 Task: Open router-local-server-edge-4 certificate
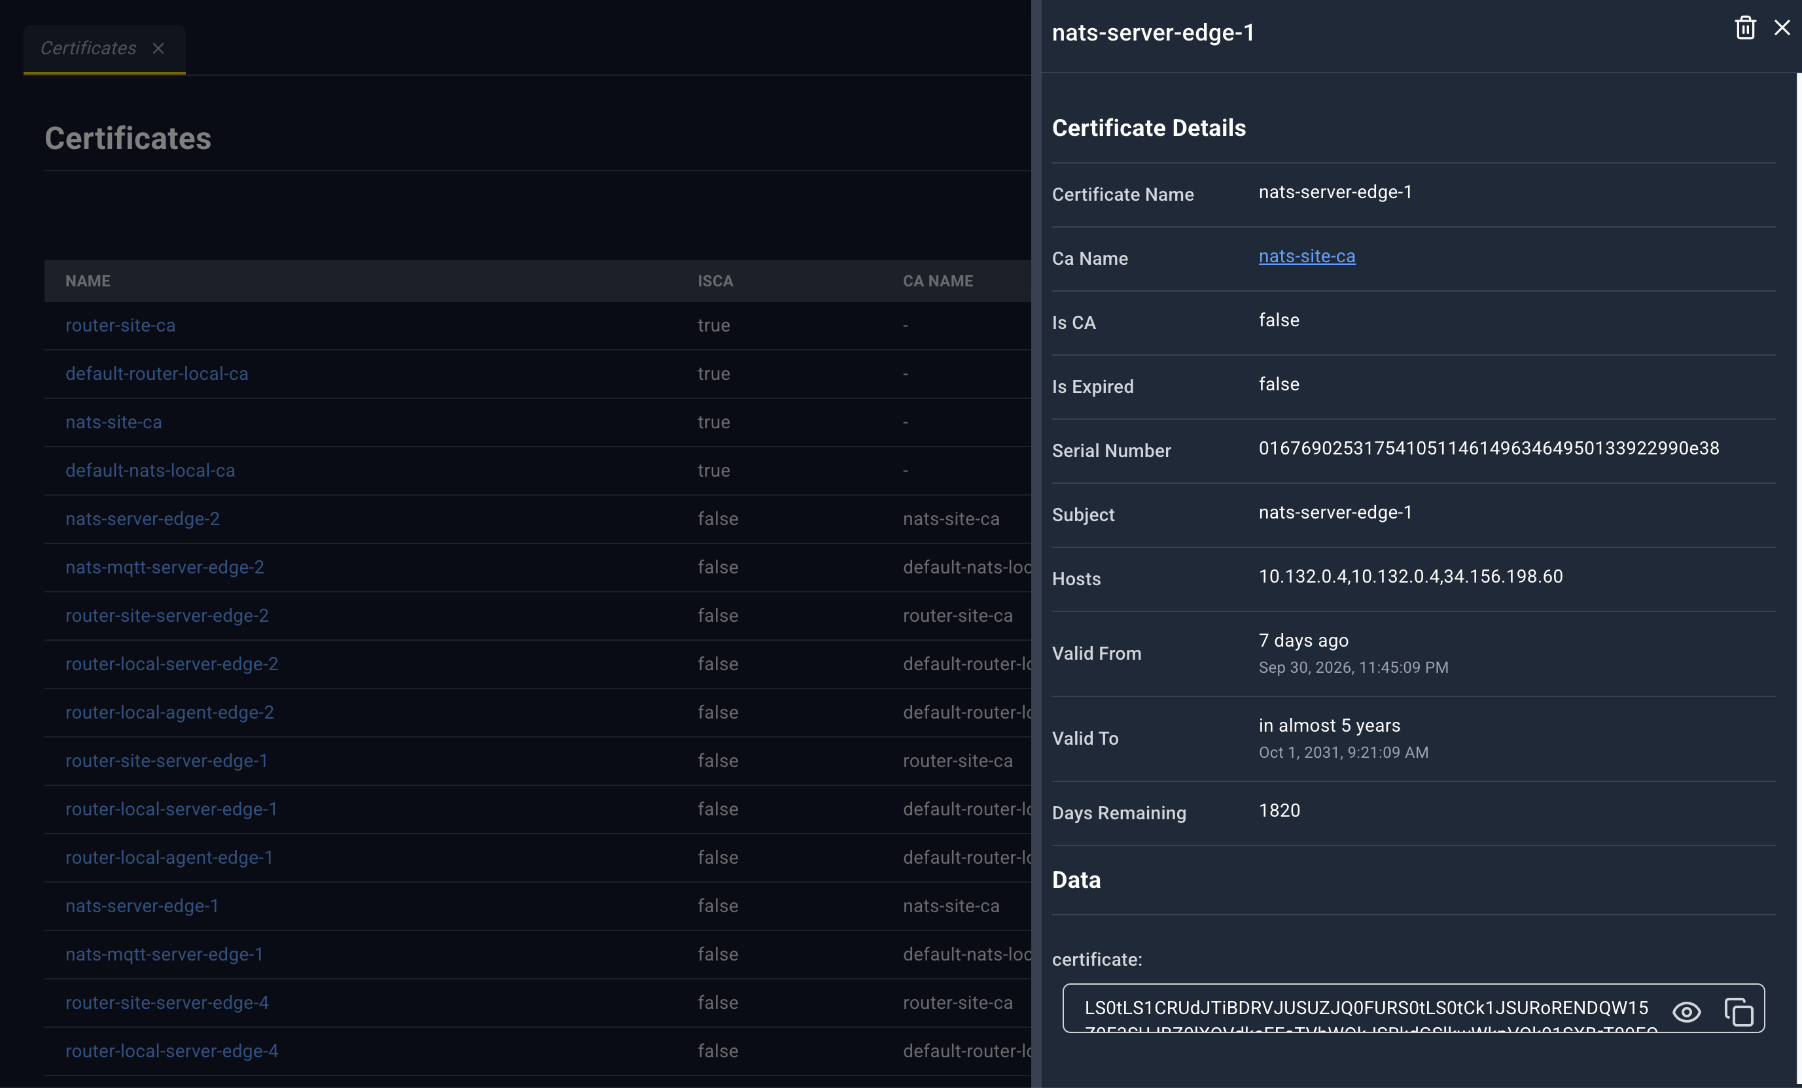[171, 1051]
